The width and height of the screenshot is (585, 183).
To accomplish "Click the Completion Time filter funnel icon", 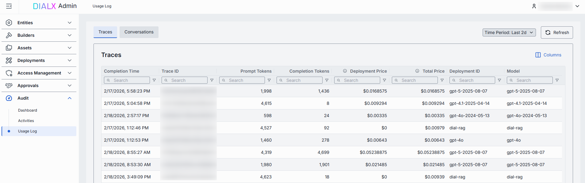I will pos(154,80).
